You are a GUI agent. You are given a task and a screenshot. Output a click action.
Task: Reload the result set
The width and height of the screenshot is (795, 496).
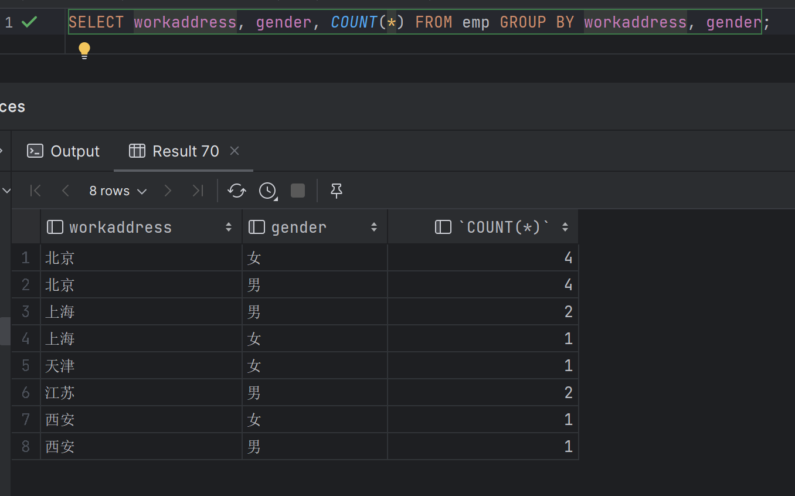(237, 191)
